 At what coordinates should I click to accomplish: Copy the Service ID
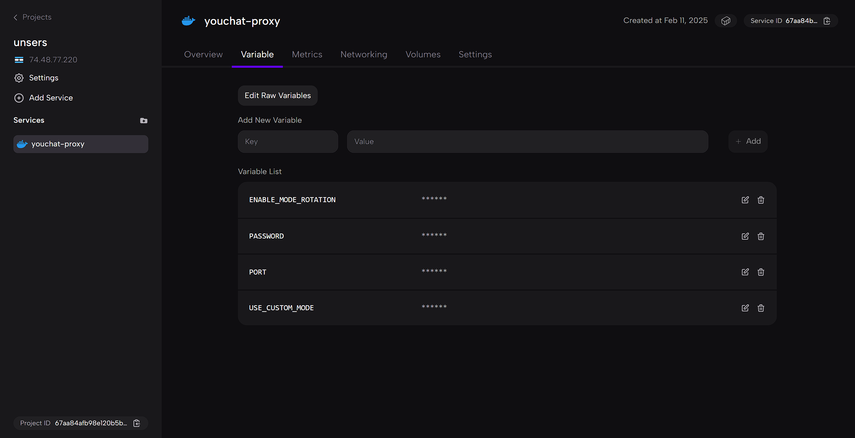click(x=827, y=21)
